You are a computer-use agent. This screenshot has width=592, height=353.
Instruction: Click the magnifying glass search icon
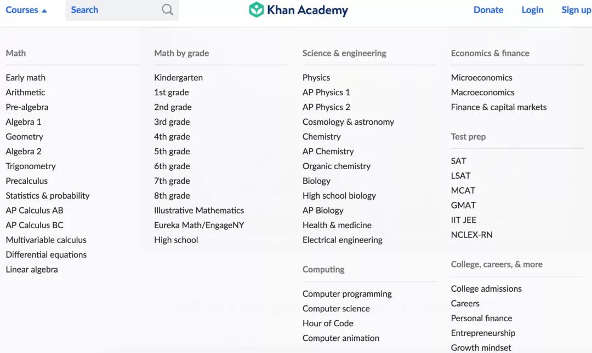click(x=167, y=10)
